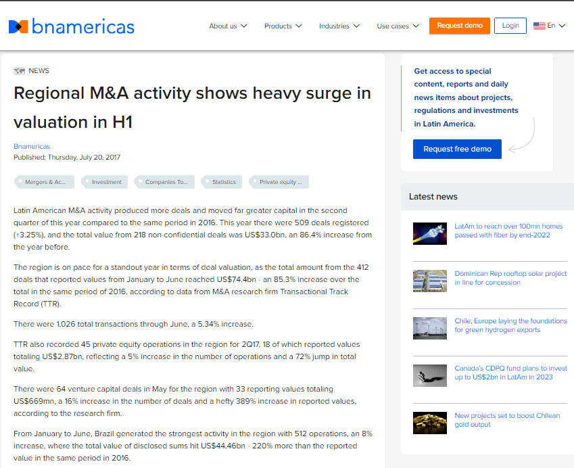
Task: Click the Login button
Action: pyautogui.click(x=510, y=26)
